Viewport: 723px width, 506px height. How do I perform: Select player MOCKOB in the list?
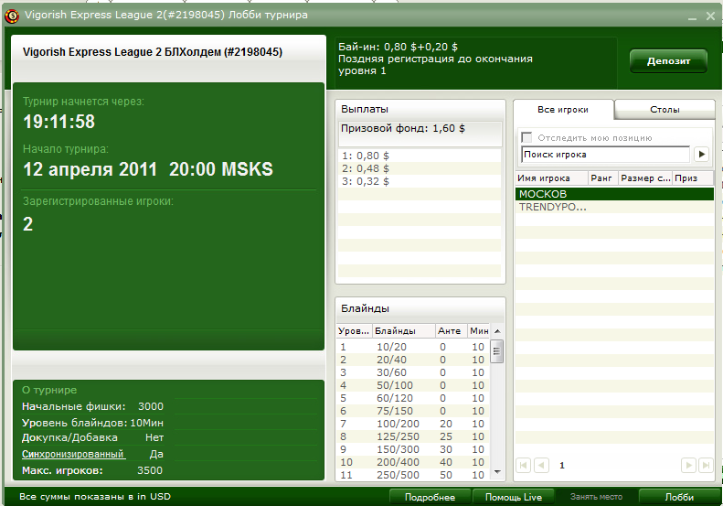click(x=614, y=194)
